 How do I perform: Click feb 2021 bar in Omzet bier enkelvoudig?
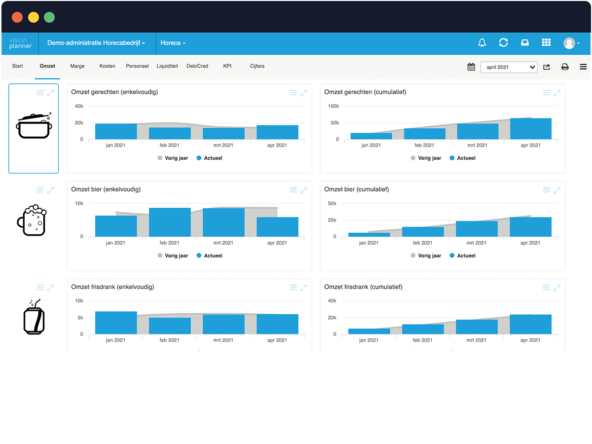[170, 222]
